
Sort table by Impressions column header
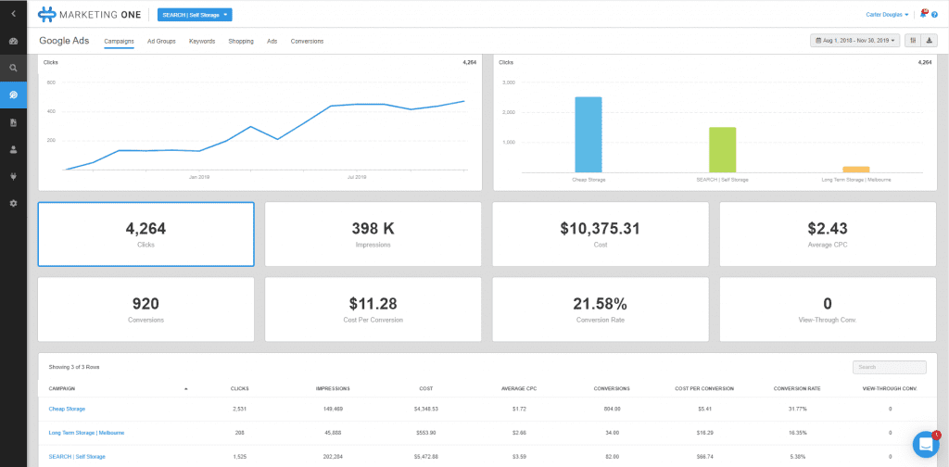coord(333,388)
